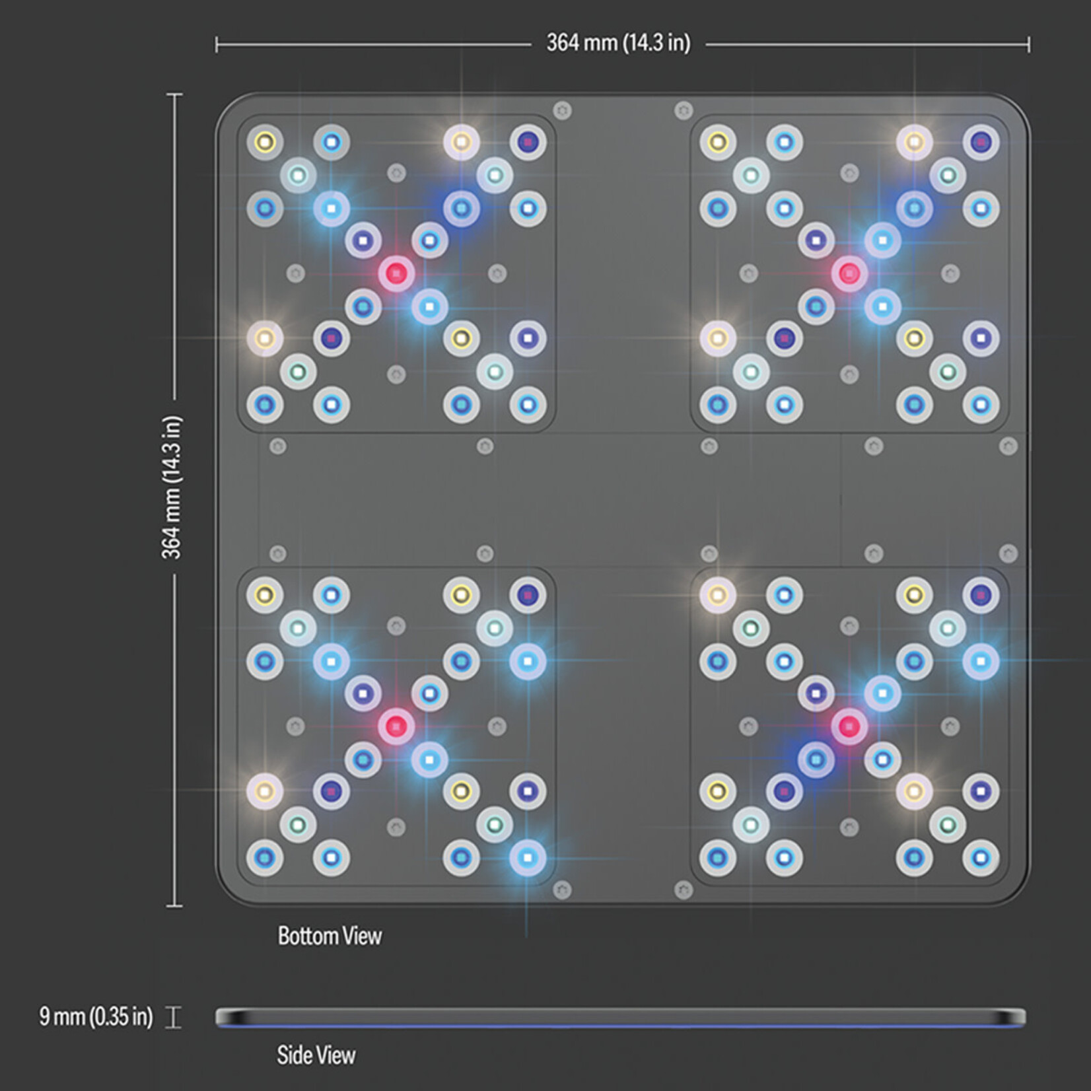Click the LED at bottom-right cluster's bottom-right corner
1091x1091 pixels.
tap(981, 858)
